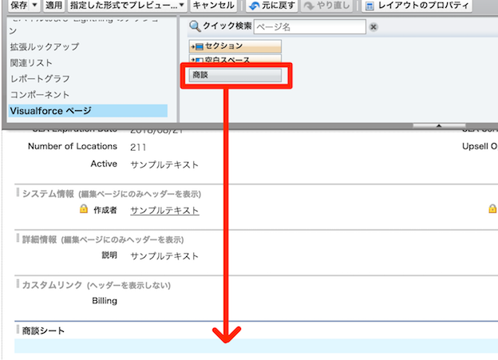Click the 元に戻す undo button

[272, 6]
